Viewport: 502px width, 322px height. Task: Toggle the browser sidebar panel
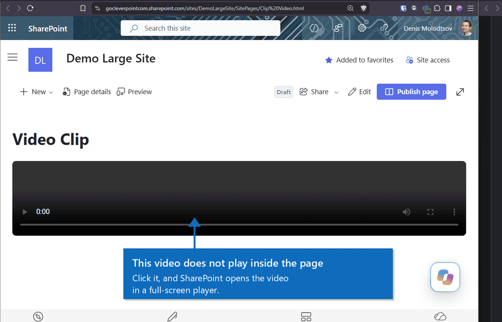[448, 8]
